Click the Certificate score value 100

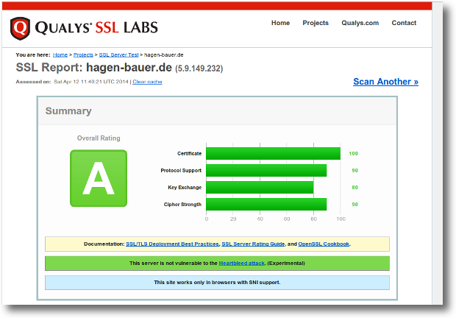(353, 154)
